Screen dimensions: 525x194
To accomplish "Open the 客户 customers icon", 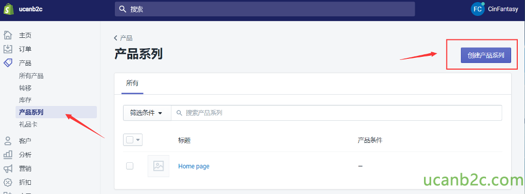I will click(8, 141).
